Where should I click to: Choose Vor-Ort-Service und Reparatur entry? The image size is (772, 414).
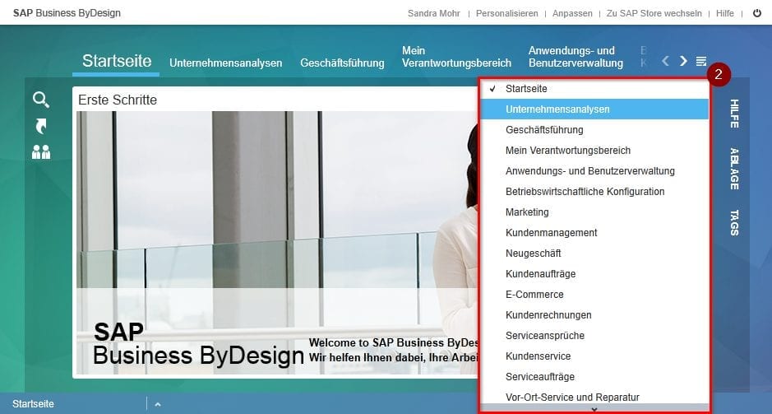tap(594, 398)
